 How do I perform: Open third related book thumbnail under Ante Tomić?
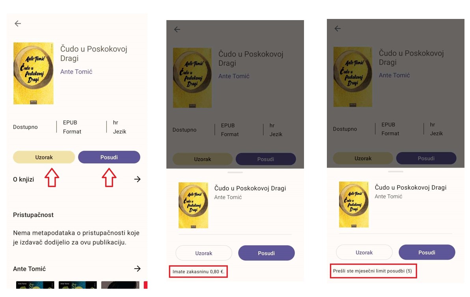coord(120,285)
